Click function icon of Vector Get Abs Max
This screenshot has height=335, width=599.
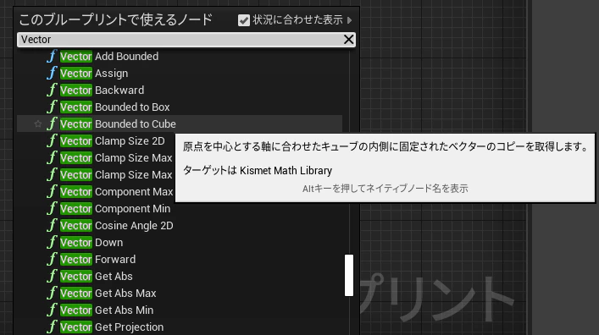[x=52, y=293]
